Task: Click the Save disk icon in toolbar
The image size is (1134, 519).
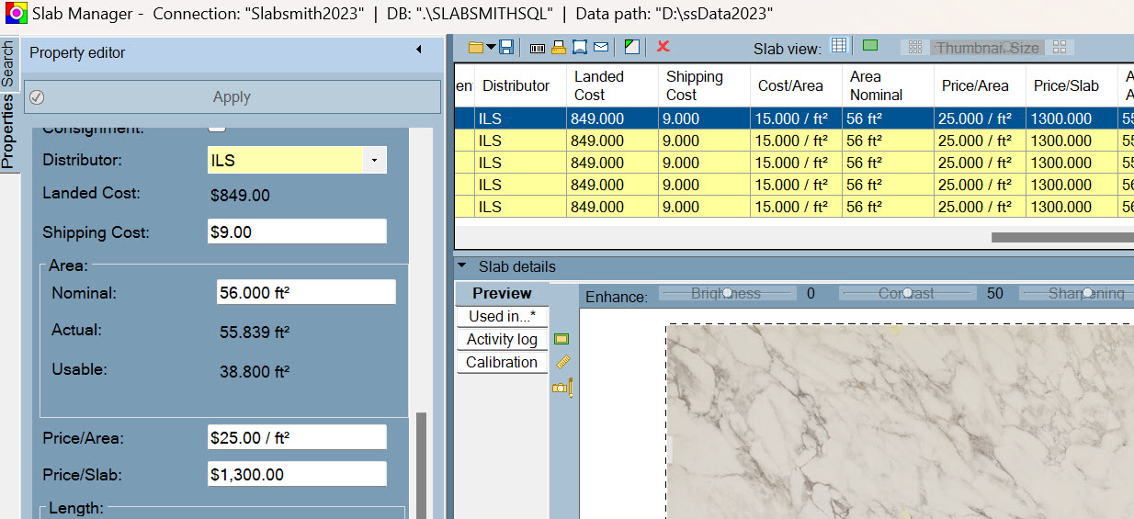Action: (x=506, y=47)
